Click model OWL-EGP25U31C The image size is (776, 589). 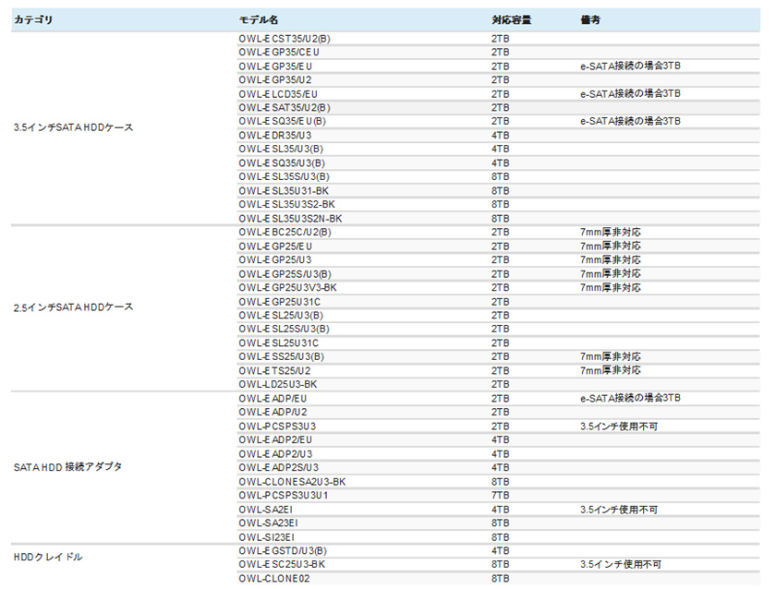pyautogui.click(x=280, y=302)
